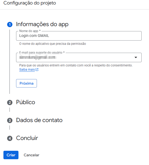Expand the Concluir step heading

[x=27, y=138]
